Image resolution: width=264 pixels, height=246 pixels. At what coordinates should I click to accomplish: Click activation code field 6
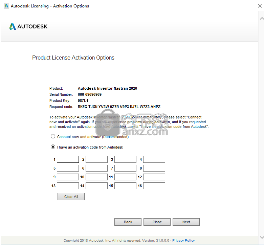tap(97, 168)
